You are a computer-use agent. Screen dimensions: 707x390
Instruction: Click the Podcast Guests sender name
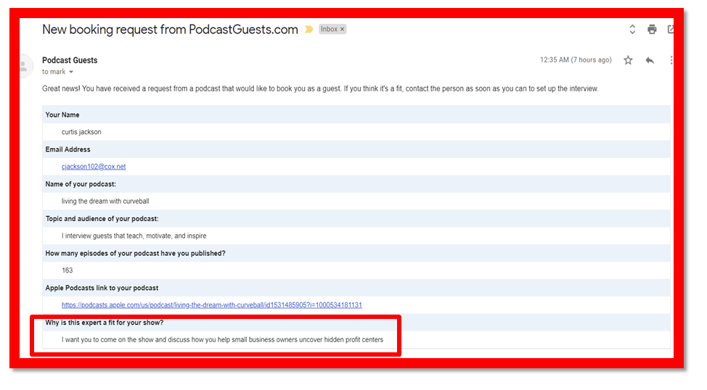70,60
